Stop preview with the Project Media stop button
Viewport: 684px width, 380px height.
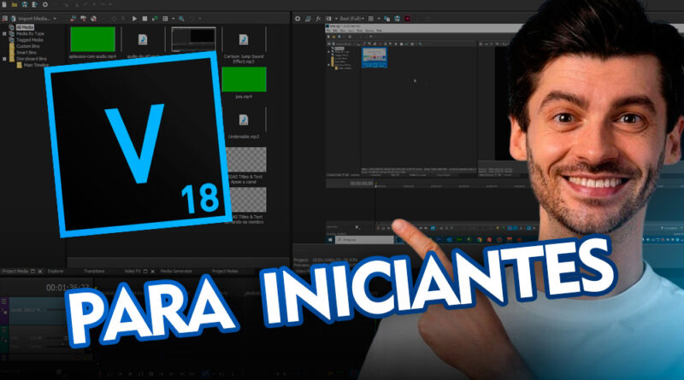(x=144, y=19)
